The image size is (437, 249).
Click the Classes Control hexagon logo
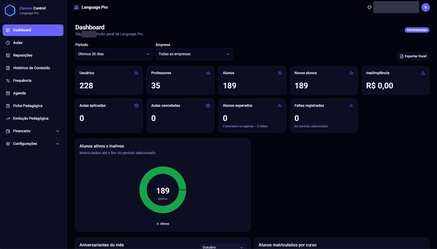click(x=10, y=11)
